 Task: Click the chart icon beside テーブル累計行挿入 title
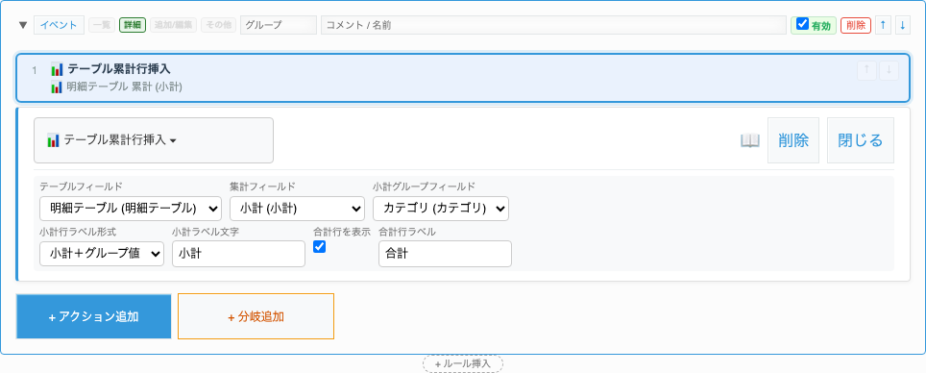pos(57,69)
